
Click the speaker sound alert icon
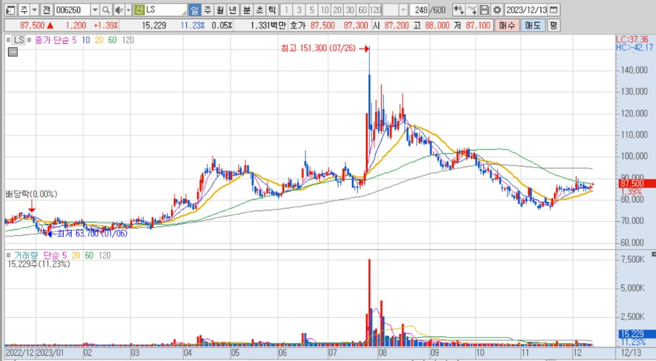pyautogui.click(x=118, y=10)
